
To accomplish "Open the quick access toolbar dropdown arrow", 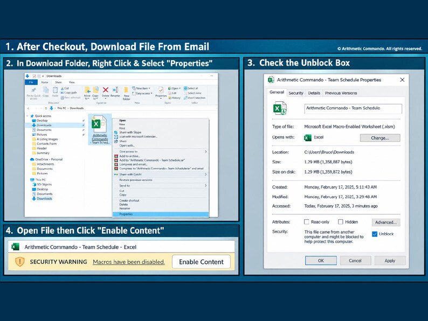I will click(43, 76).
